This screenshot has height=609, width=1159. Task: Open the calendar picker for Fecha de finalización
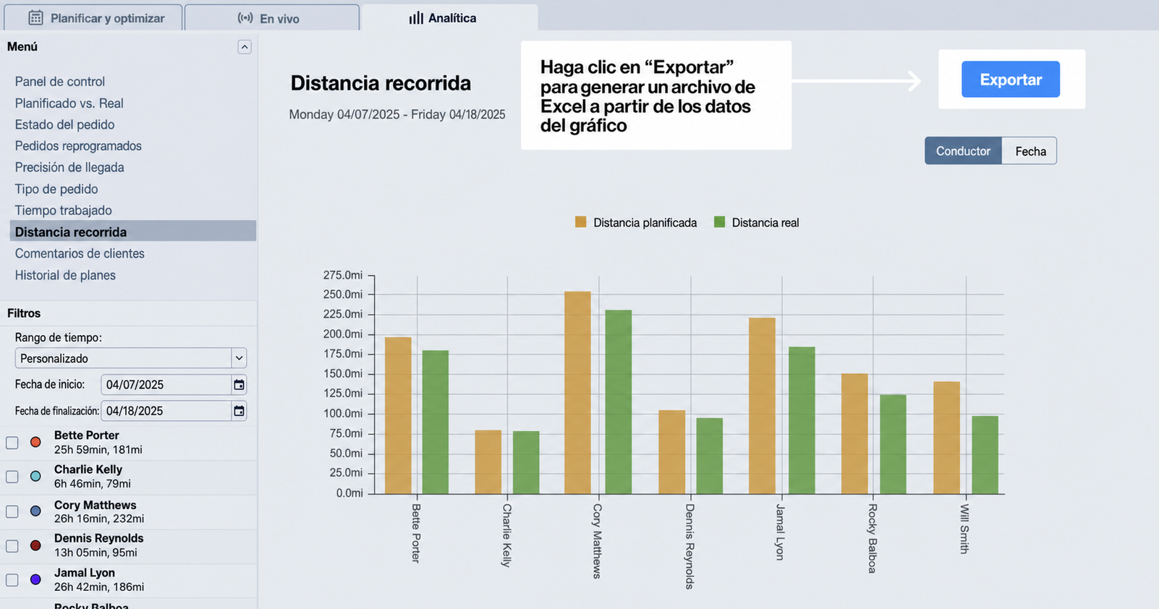(x=239, y=411)
